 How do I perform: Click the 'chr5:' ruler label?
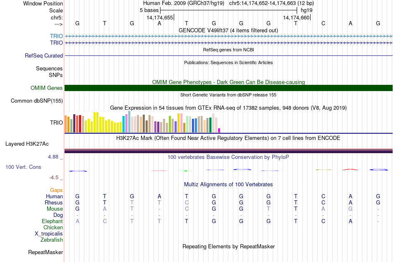pyautogui.click(x=57, y=17)
